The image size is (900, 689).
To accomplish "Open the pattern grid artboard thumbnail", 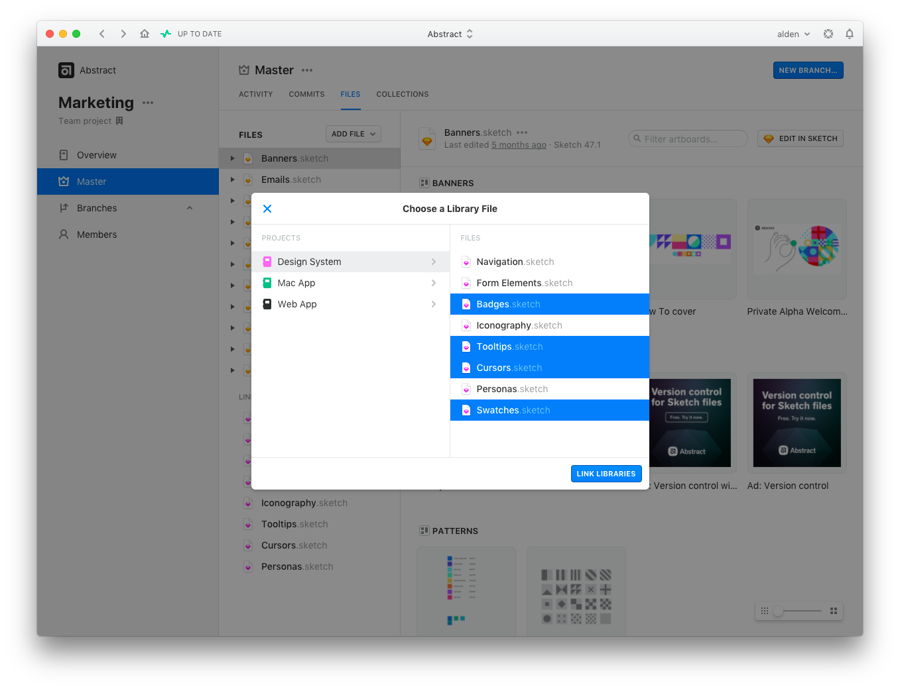I will (x=576, y=592).
